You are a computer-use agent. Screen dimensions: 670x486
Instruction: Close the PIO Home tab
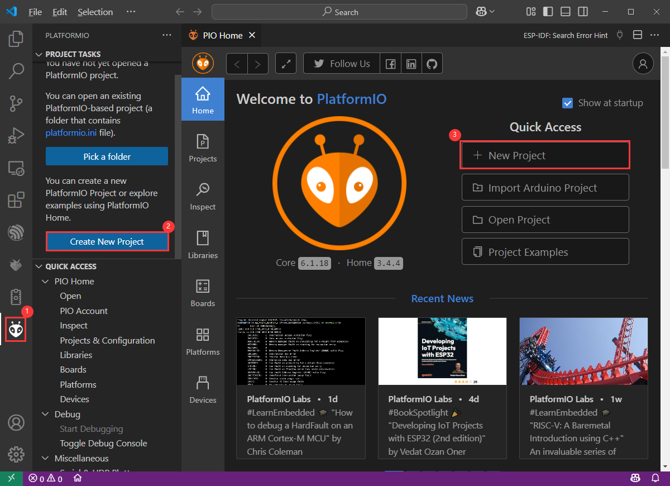(x=252, y=35)
